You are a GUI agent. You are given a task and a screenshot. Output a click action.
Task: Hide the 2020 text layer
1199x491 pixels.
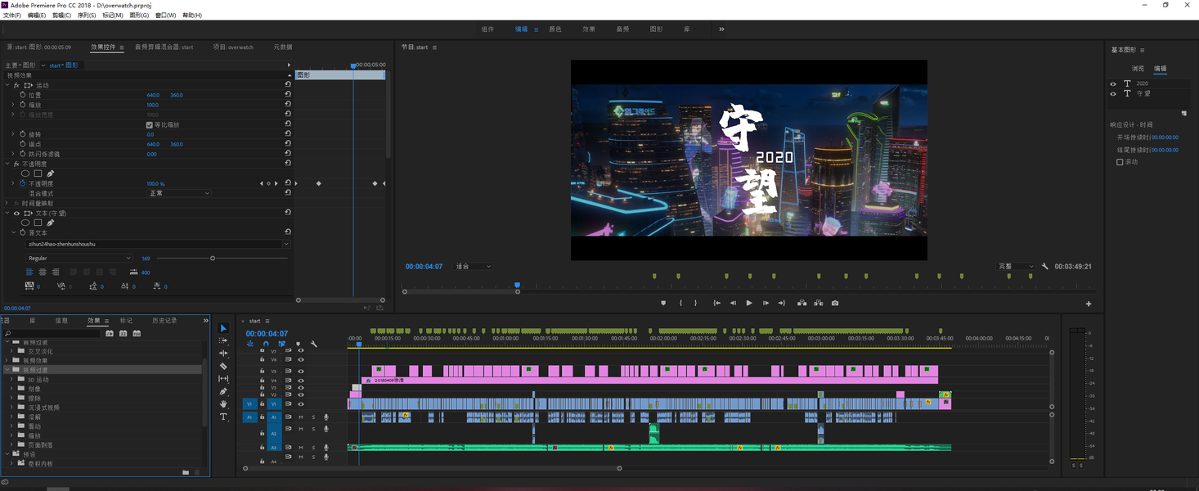coord(1113,83)
